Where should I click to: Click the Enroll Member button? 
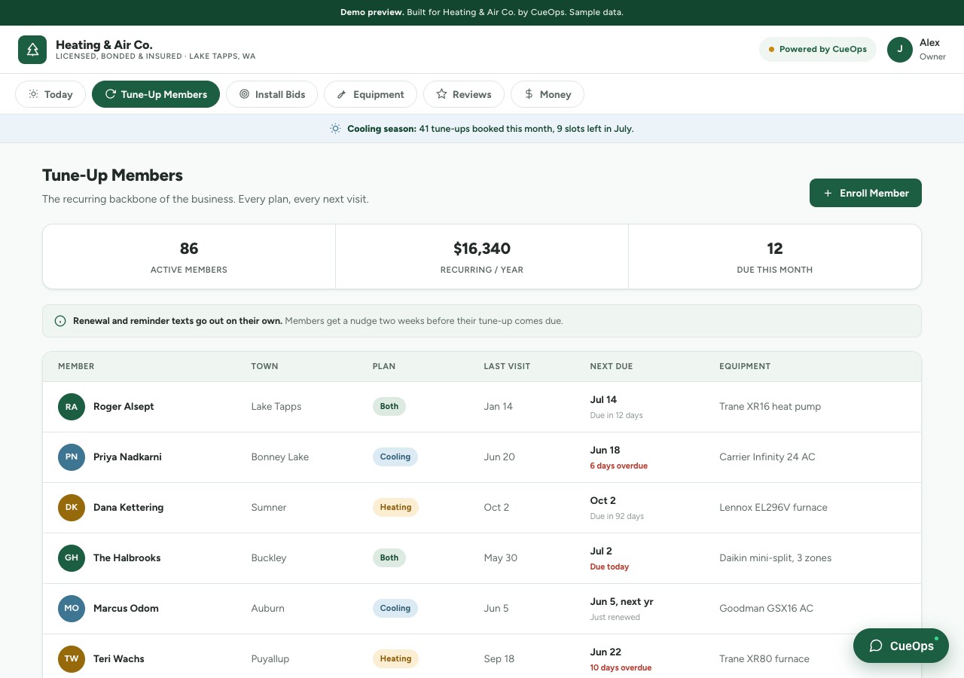(865, 193)
